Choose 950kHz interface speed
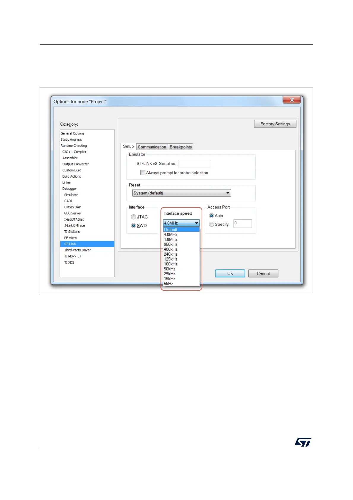353x500 pixels. [x=181, y=244]
